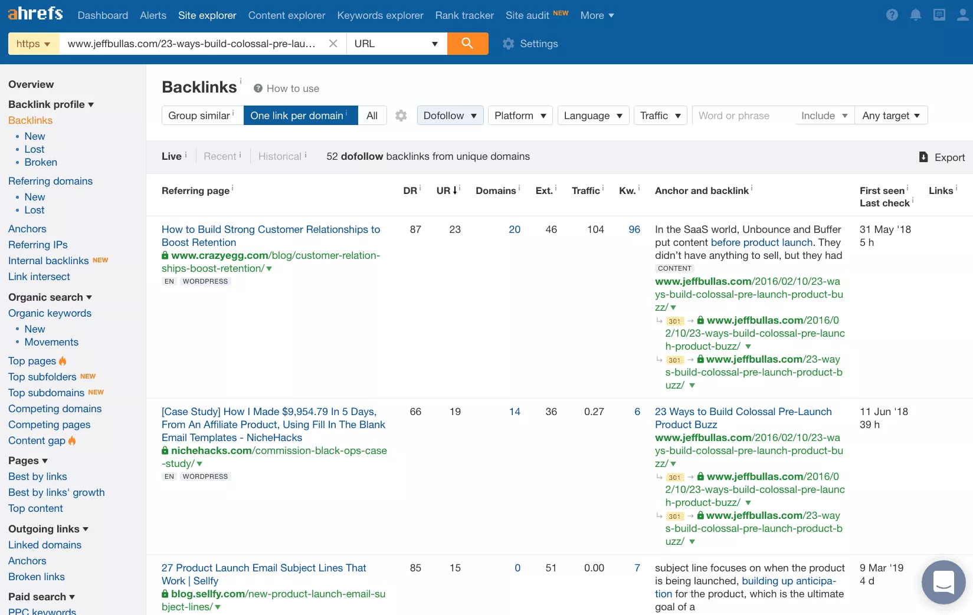Open Rank tracker in top navigation
Screen dimensions: 973x615
(x=464, y=15)
